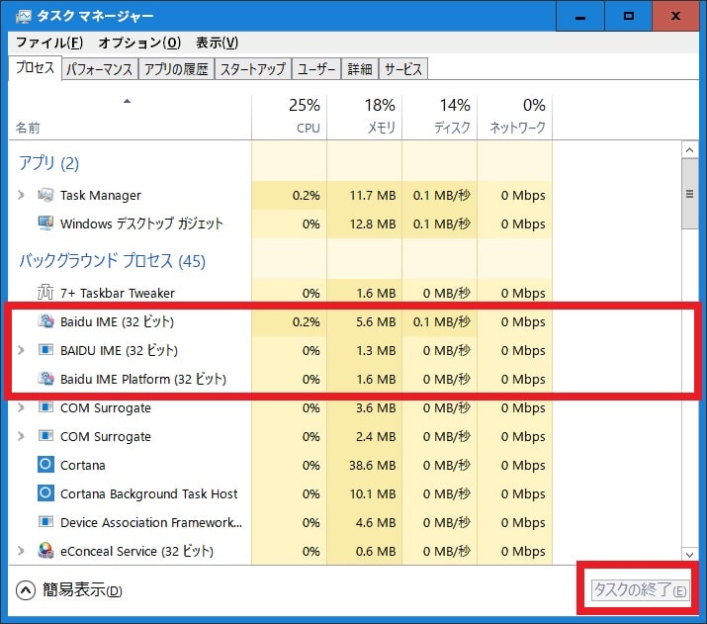
Task: Click the eConceal Service icon
Action: [x=45, y=551]
